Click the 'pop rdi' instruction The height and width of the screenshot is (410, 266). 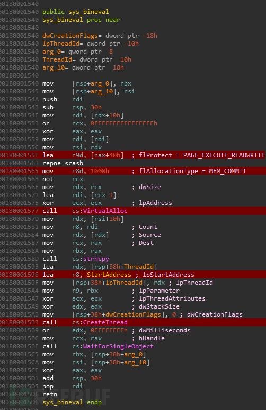point(63,386)
